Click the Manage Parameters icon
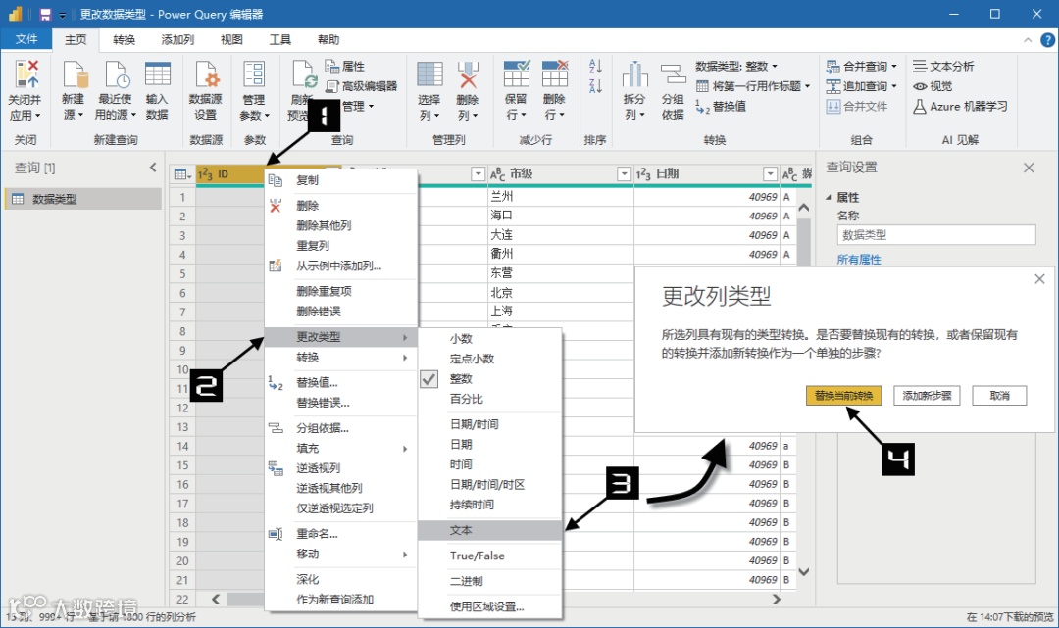 [x=254, y=74]
